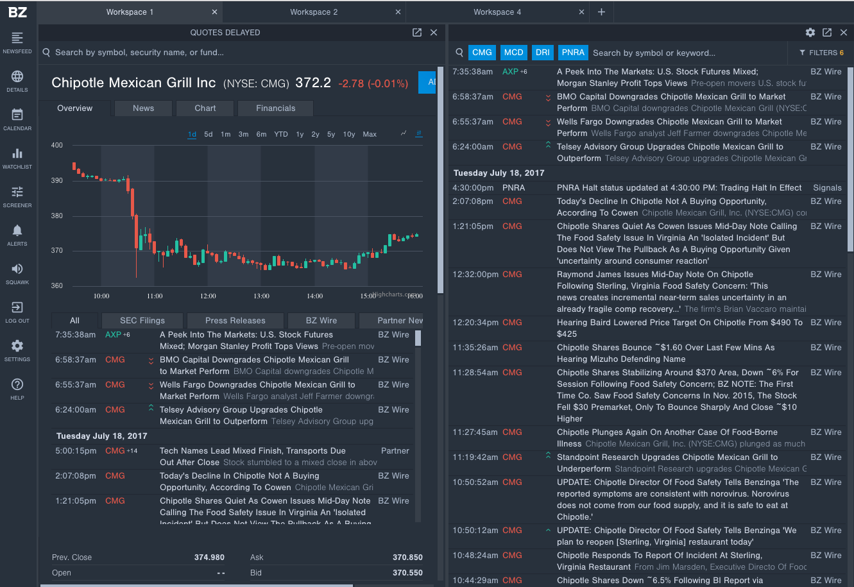Viewport: 854px width, 587px height.
Task: Select the Overview tab
Action: click(x=75, y=108)
